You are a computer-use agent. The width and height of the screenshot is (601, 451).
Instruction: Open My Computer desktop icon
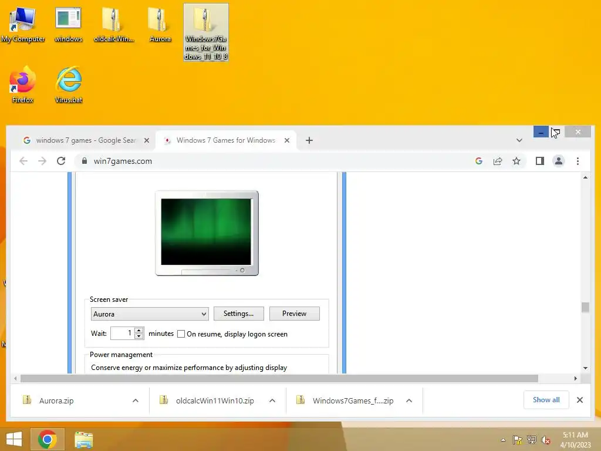pos(23,25)
